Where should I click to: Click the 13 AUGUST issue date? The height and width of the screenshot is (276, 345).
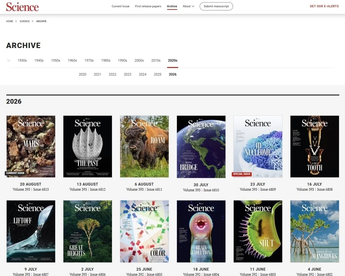[87, 184]
